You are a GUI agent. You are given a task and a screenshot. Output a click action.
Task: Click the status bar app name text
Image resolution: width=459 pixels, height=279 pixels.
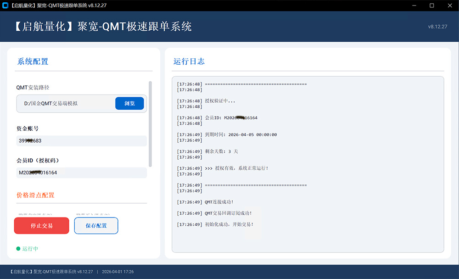click(51, 272)
